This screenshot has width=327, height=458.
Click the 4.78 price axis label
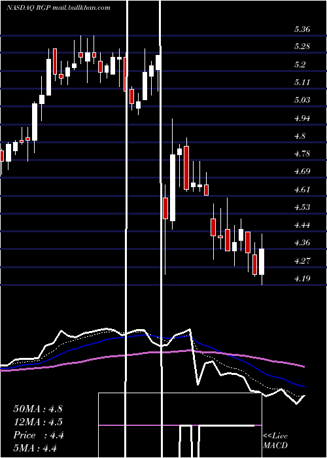(302, 154)
